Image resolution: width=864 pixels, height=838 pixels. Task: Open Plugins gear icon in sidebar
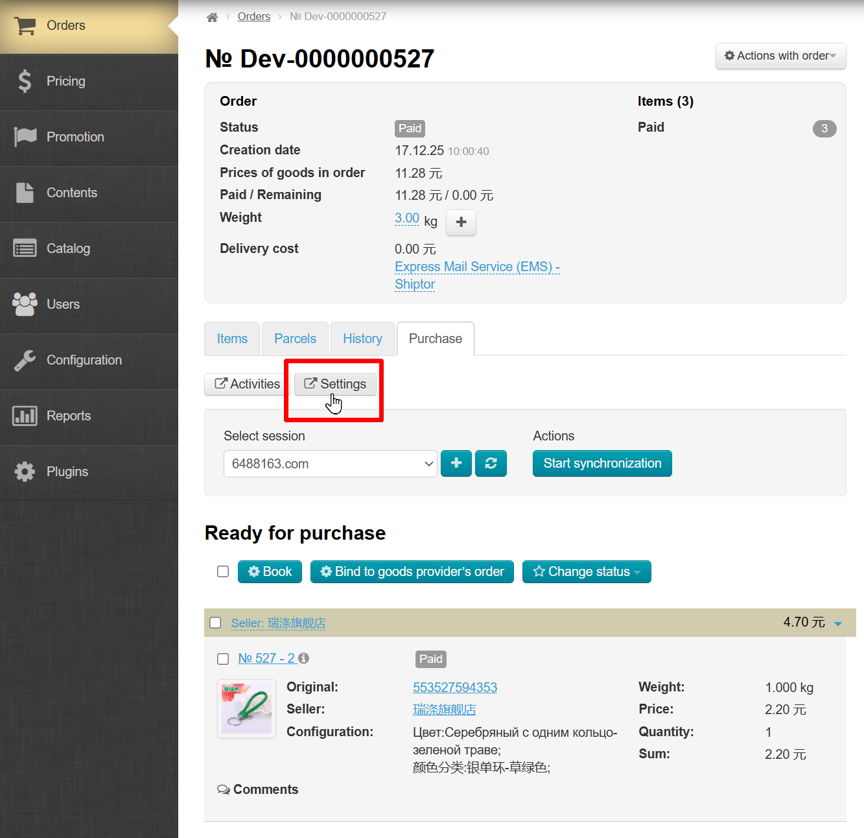point(25,472)
